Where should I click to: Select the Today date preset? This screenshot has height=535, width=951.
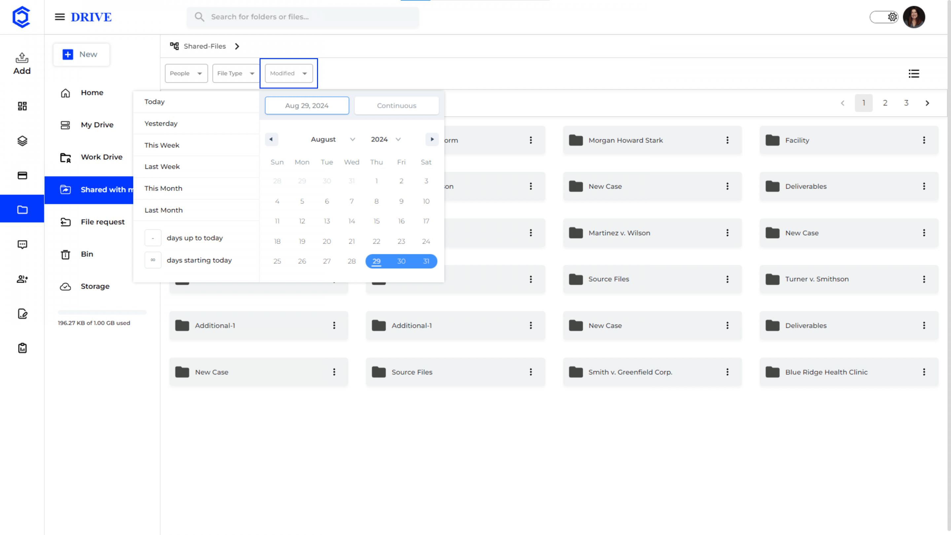[196, 101]
